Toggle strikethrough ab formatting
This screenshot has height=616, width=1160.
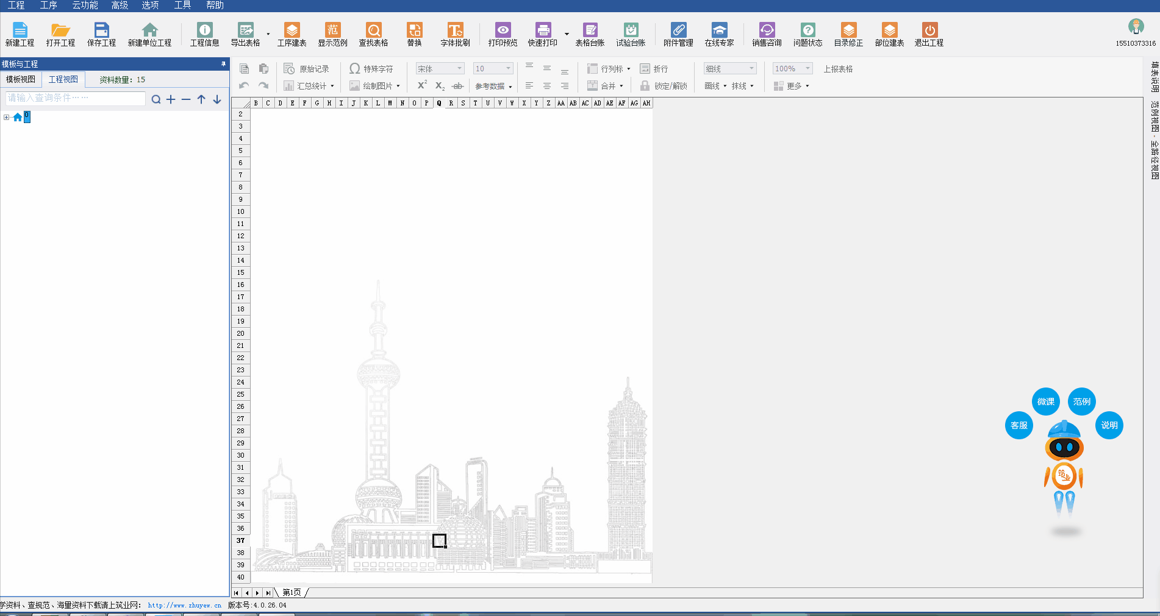click(x=457, y=86)
